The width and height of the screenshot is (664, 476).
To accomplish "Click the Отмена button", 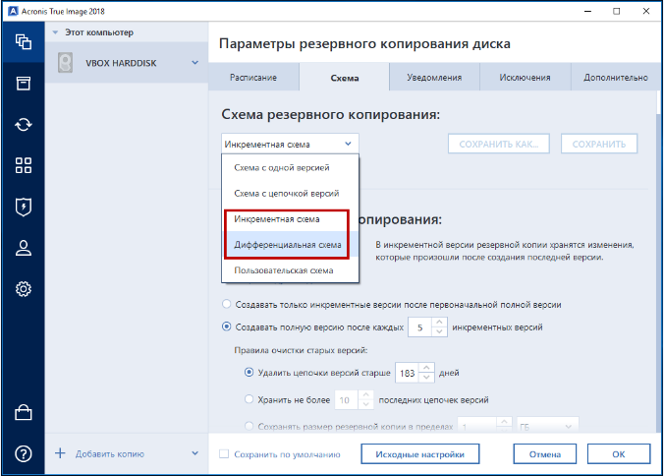I will [545, 454].
